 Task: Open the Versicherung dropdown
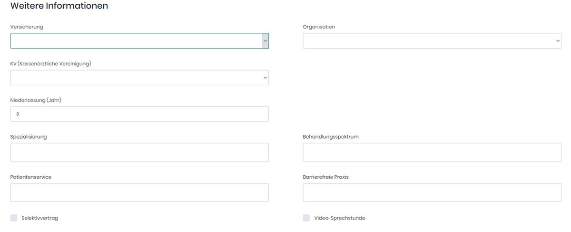coord(139,41)
